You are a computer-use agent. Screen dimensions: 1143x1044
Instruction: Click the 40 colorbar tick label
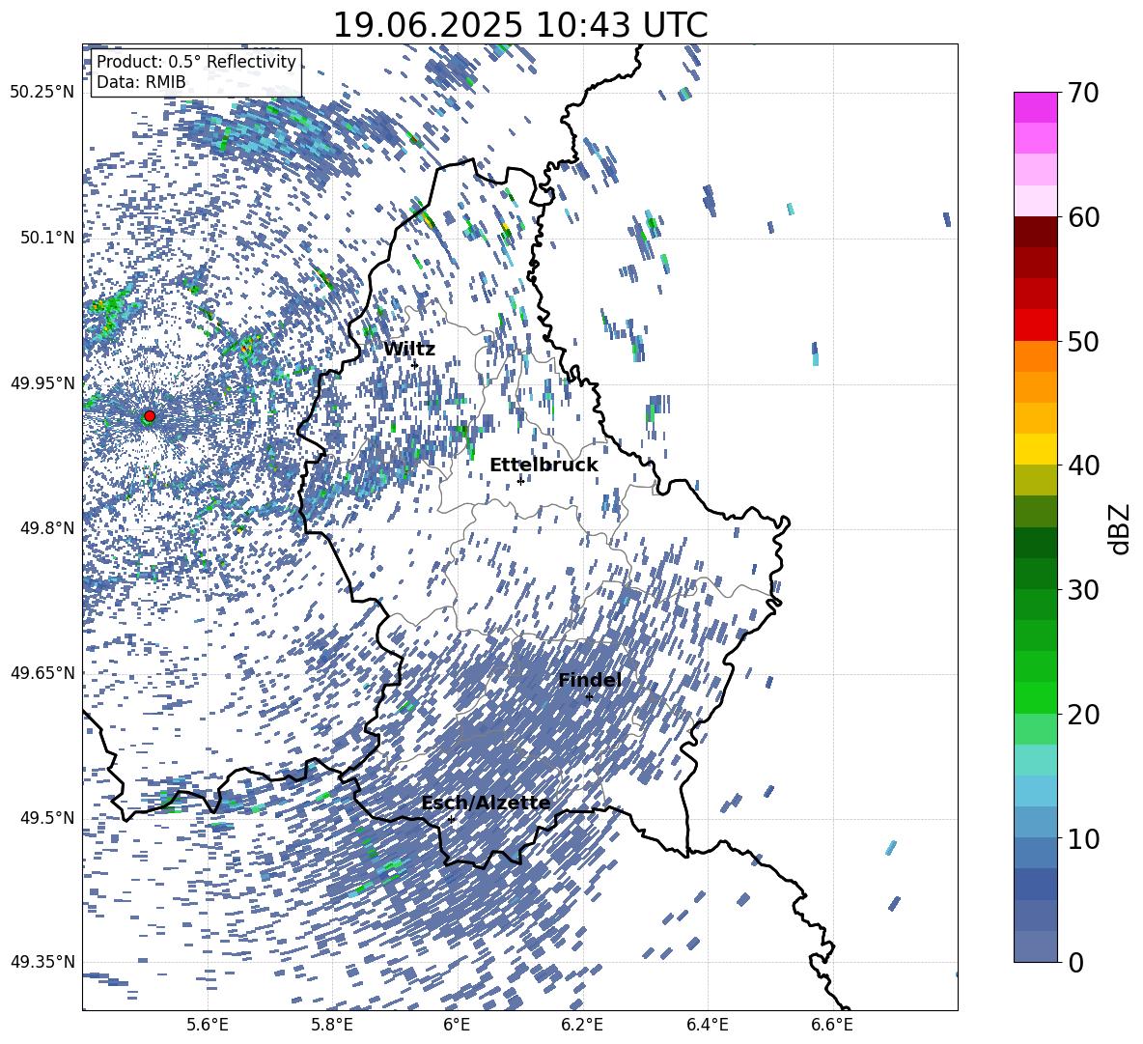(1083, 466)
